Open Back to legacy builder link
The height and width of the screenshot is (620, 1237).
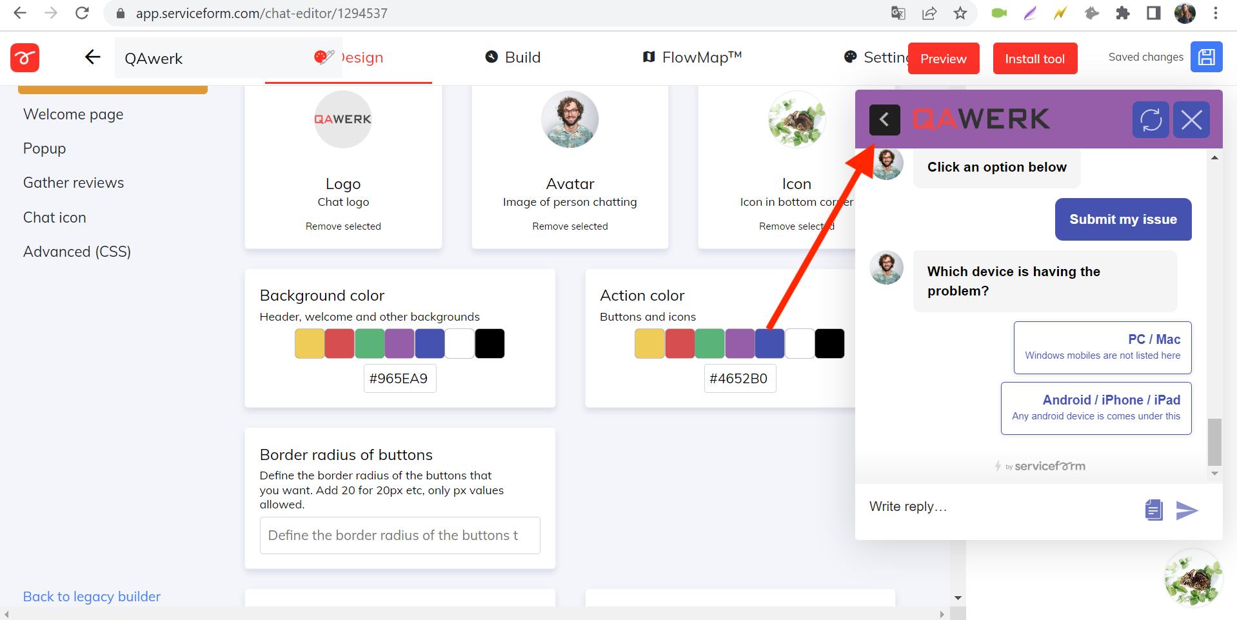coord(92,597)
